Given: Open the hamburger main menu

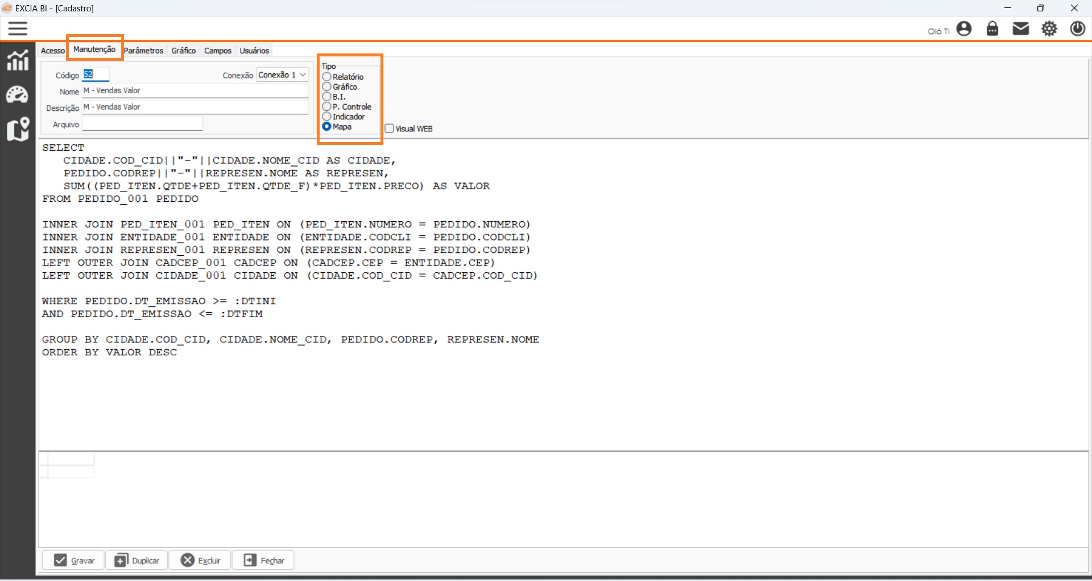Looking at the screenshot, I should pos(18,28).
